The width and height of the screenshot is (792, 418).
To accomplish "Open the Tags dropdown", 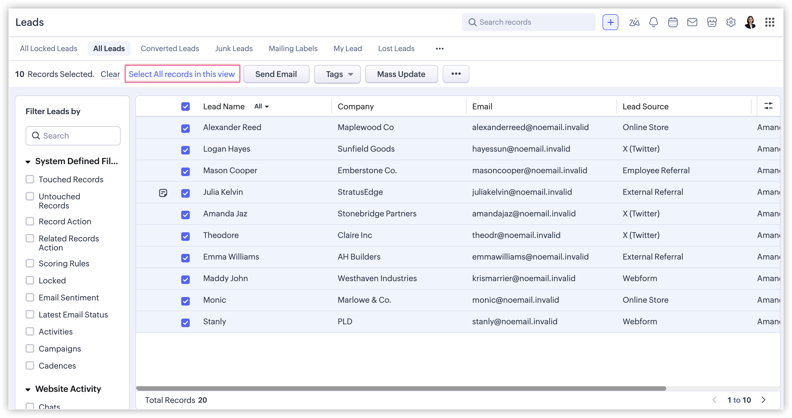I will point(337,74).
